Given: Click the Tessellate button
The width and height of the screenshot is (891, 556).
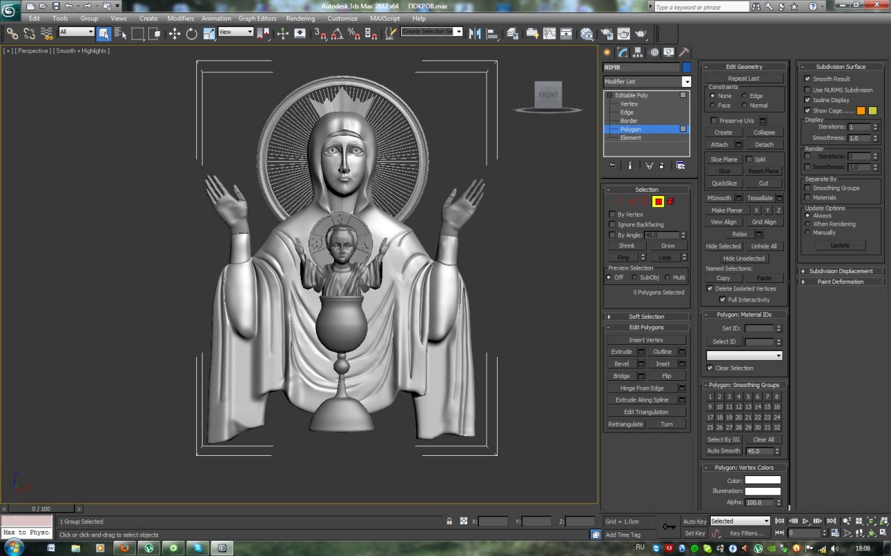Looking at the screenshot, I should 760,198.
